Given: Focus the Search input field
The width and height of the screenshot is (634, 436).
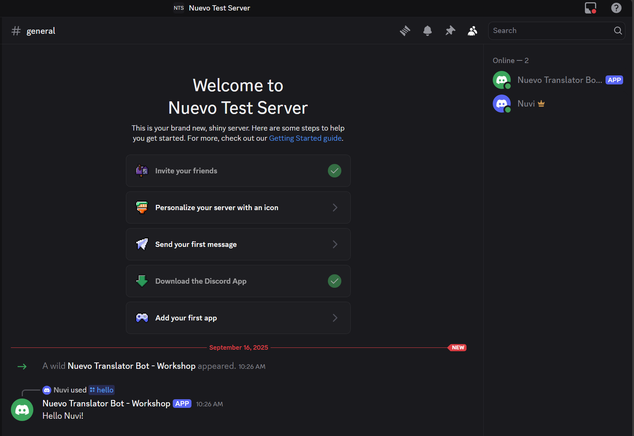Looking at the screenshot, I should pyautogui.click(x=556, y=31).
